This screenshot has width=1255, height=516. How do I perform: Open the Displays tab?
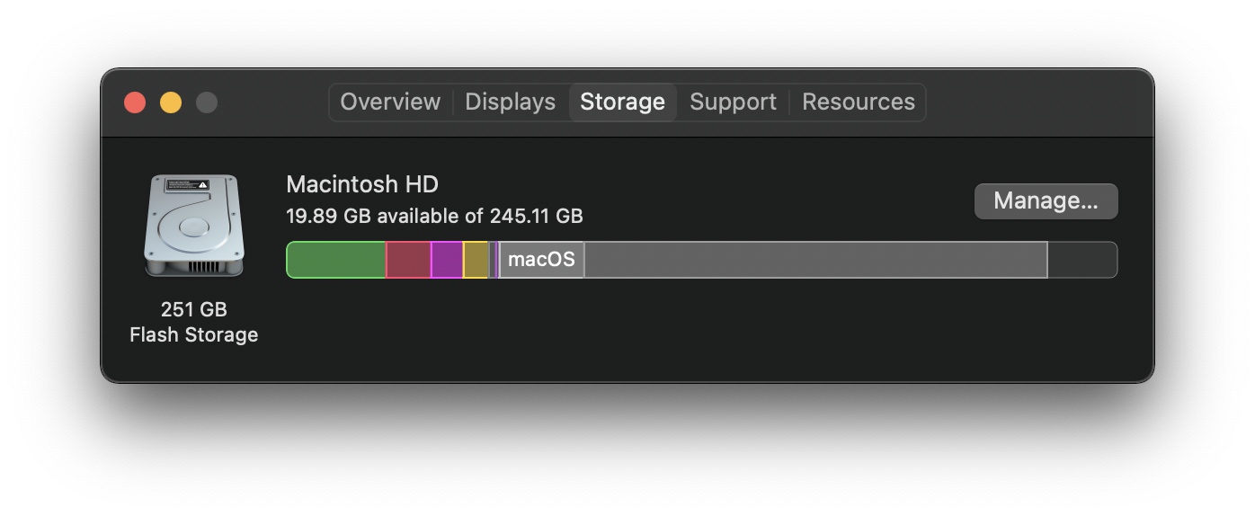pos(510,102)
